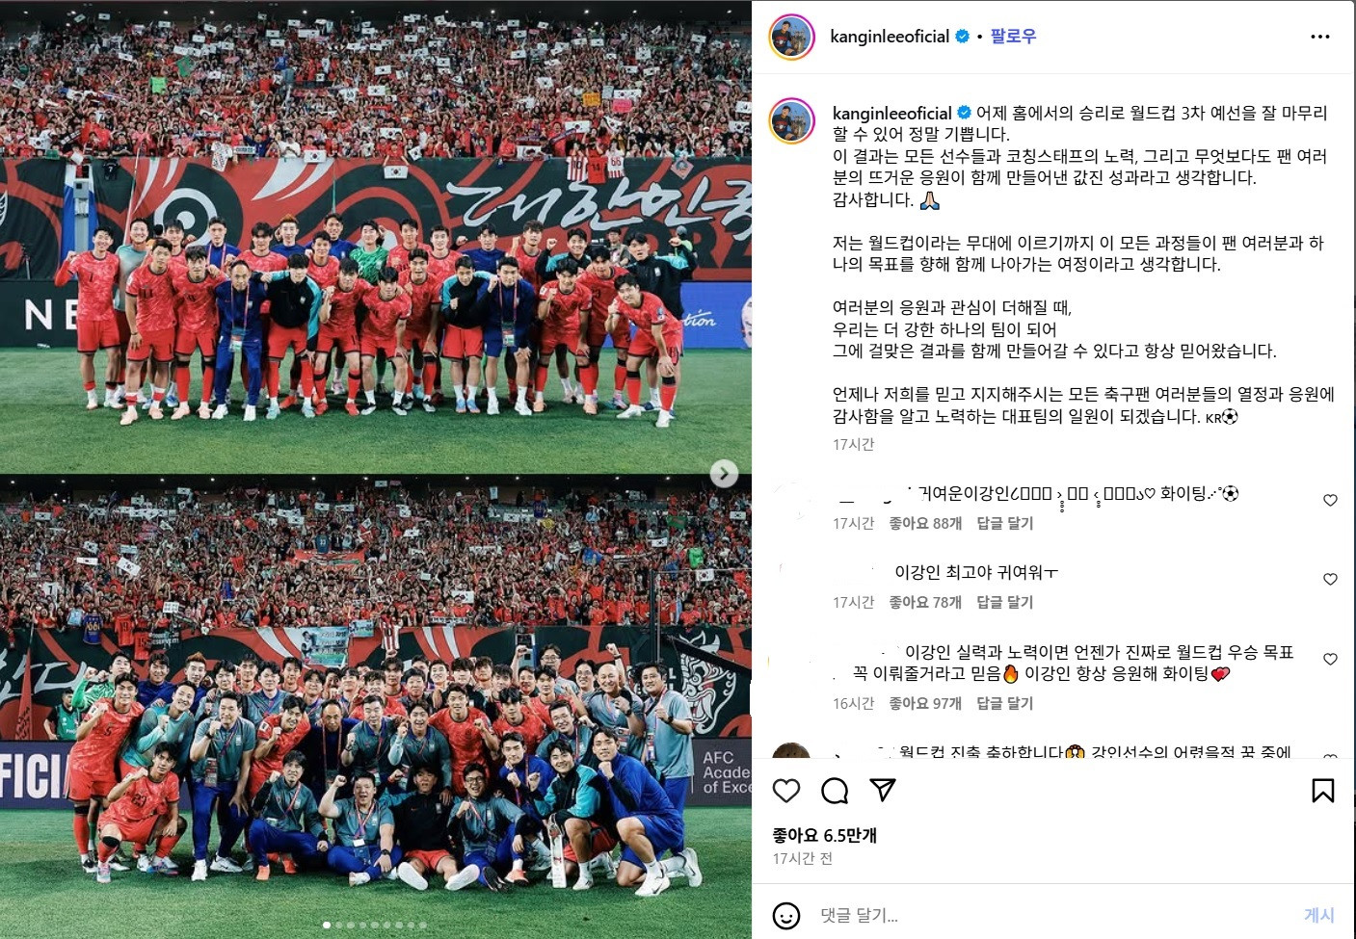View likes on the second comment 좋아요 78개

(x=925, y=602)
